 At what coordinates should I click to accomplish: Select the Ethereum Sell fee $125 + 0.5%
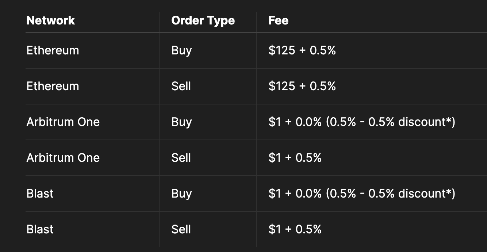(302, 86)
